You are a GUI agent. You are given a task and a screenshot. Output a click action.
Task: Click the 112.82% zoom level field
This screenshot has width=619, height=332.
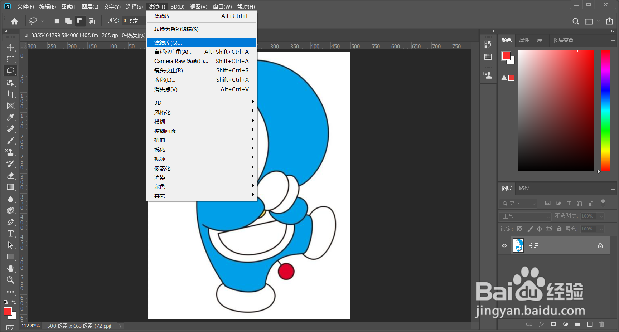click(30, 326)
